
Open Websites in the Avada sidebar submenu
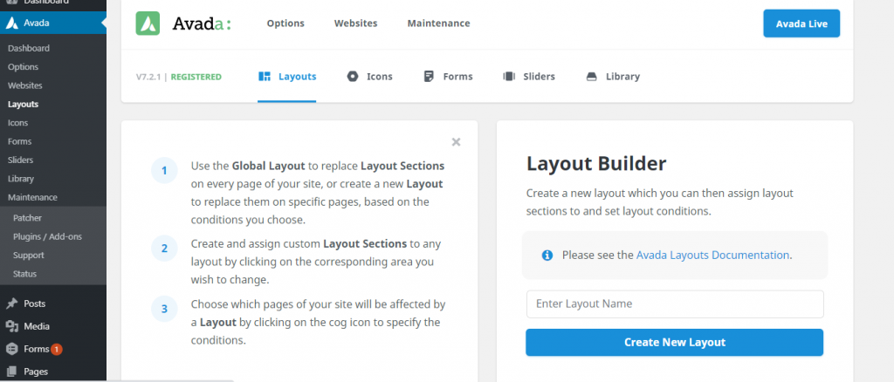tap(25, 85)
